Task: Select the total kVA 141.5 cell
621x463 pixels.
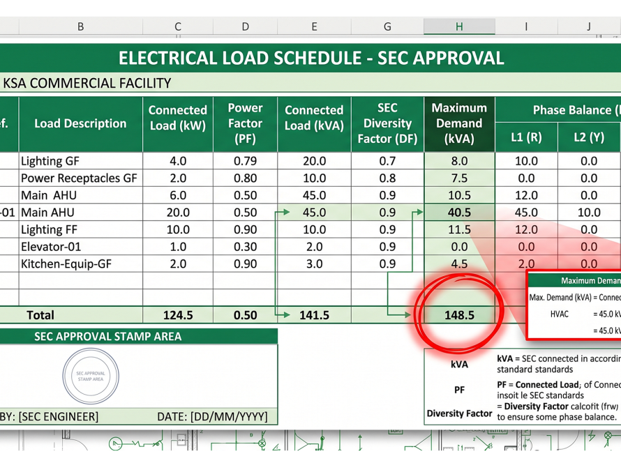Action: pyautogui.click(x=314, y=315)
